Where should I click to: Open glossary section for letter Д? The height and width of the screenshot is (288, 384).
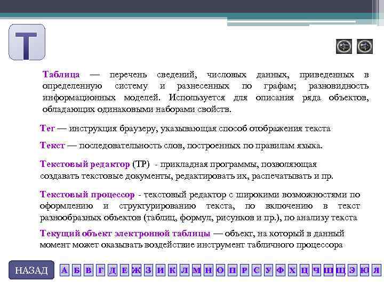click(x=113, y=270)
